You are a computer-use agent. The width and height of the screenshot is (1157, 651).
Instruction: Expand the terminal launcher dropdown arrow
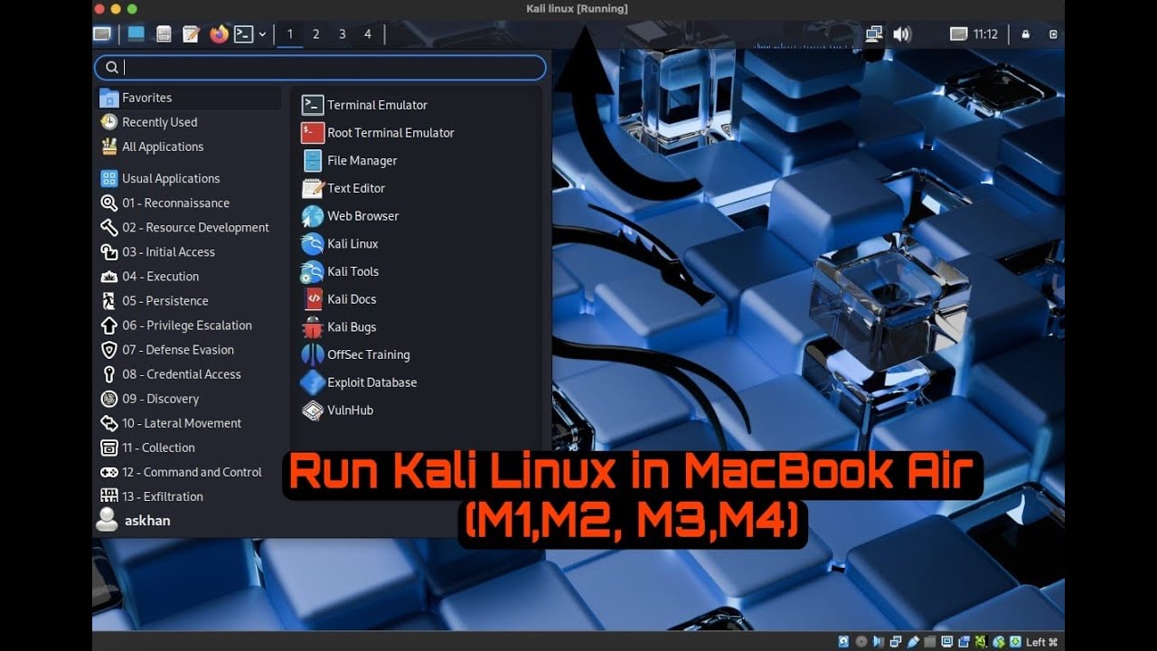[262, 34]
